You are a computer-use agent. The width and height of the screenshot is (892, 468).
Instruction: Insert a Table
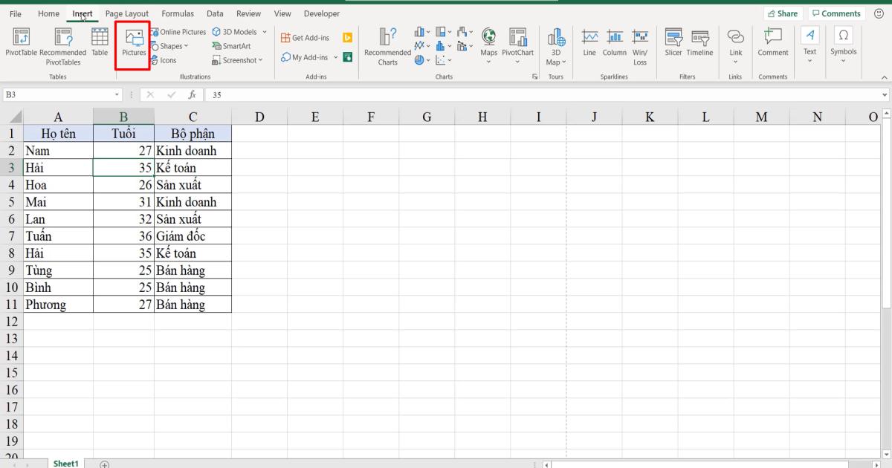99,45
